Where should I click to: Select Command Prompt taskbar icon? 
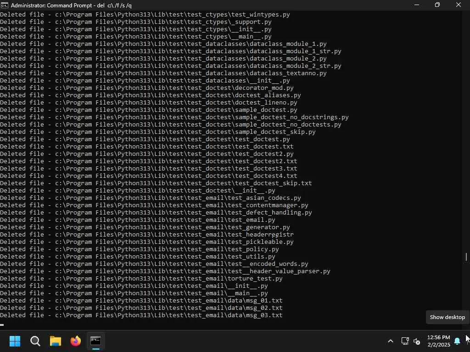tap(95, 341)
